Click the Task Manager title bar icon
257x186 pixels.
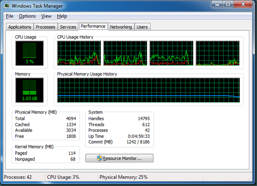[x=7, y=6]
